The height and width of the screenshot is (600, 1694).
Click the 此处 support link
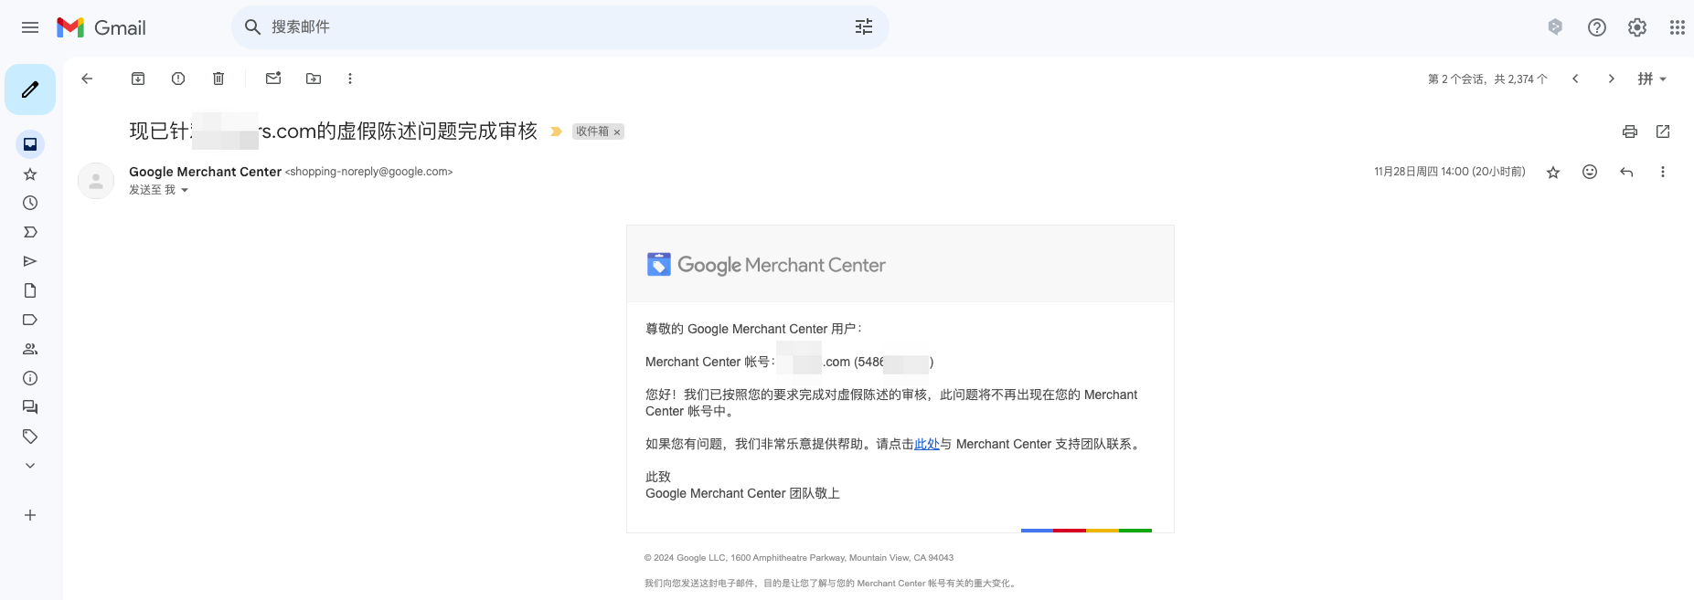pyautogui.click(x=927, y=444)
